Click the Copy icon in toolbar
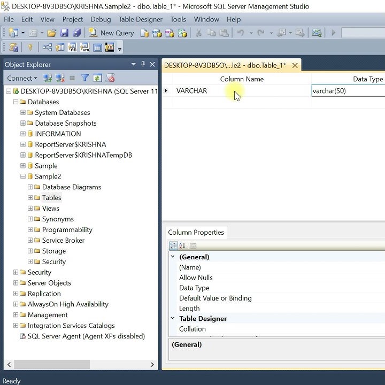The width and height of the screenshot is (385, 385). [211, 33]
